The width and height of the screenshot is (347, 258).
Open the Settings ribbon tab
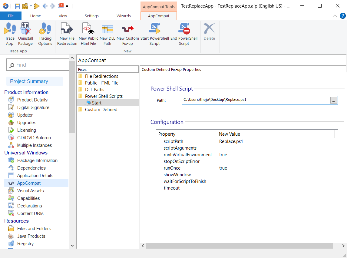(x=91, y=16)
